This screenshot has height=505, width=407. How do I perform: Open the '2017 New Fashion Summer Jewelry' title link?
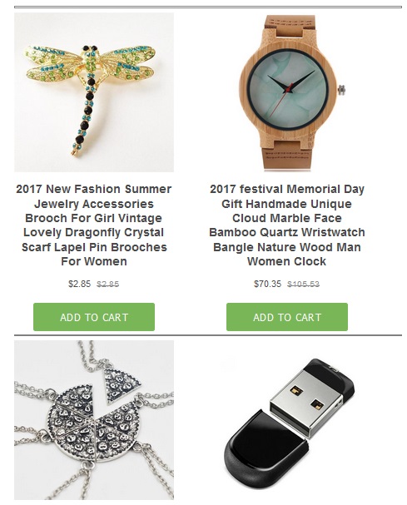(94, 225)
